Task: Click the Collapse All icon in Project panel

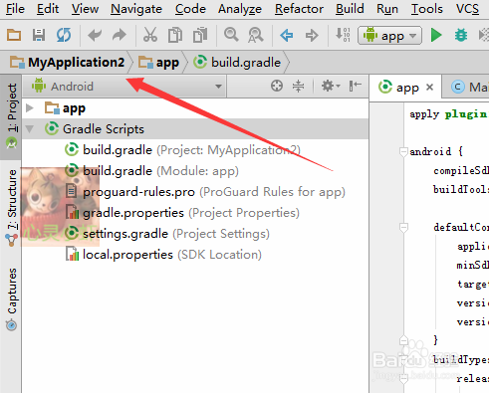Action: [298, 86]
